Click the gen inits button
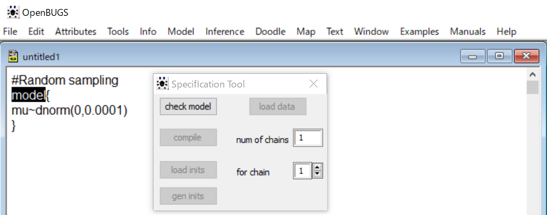 click(x=188, y=196)
